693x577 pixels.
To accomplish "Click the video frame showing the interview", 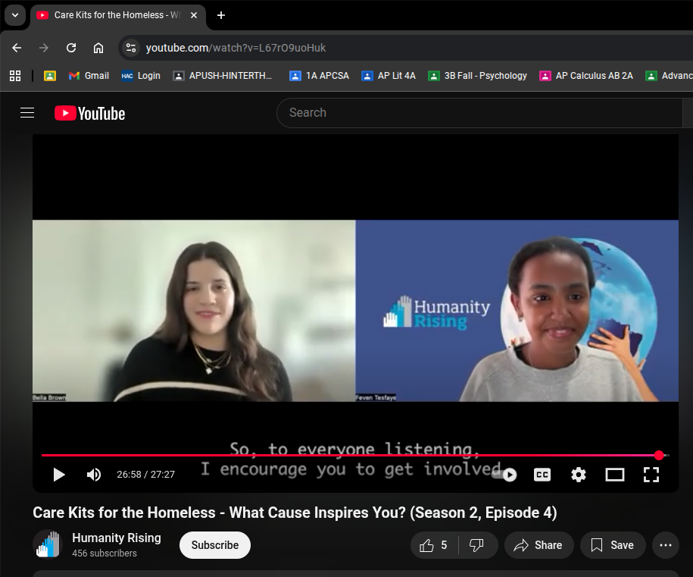I will [355, 311].
